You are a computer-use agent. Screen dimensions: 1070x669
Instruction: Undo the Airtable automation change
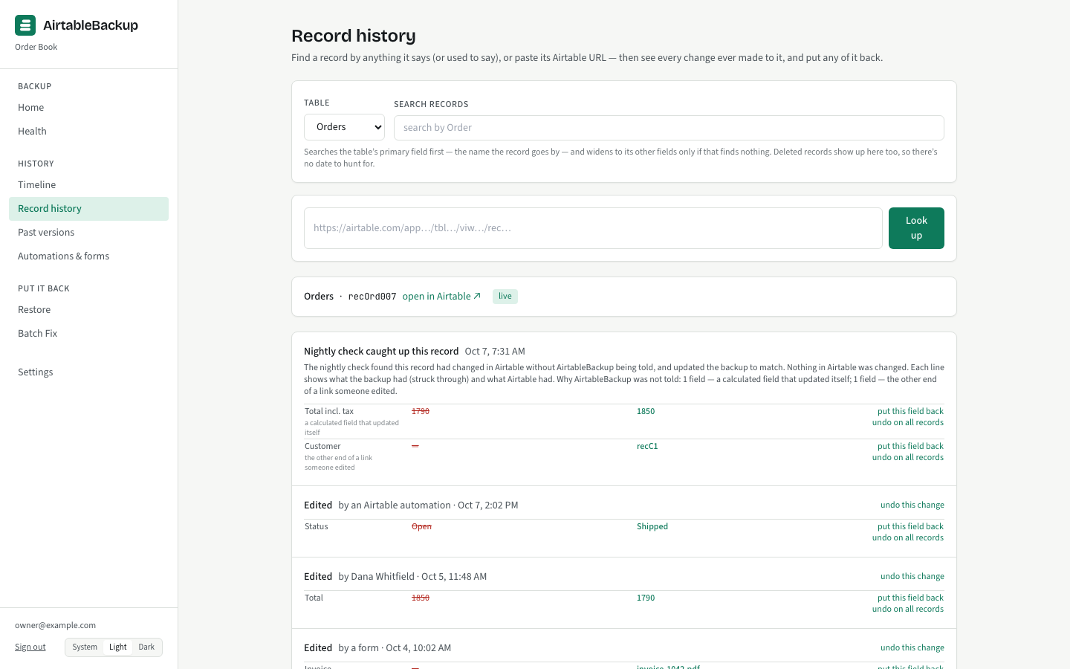(x=912, y=505)
